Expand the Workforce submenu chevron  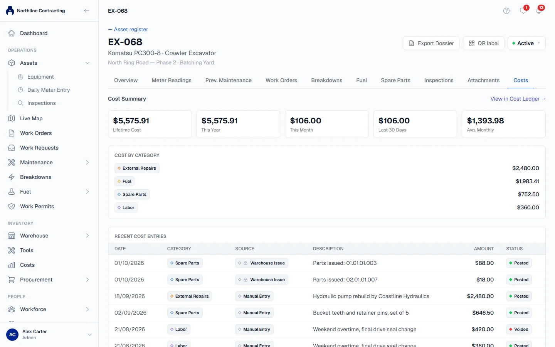87,309
